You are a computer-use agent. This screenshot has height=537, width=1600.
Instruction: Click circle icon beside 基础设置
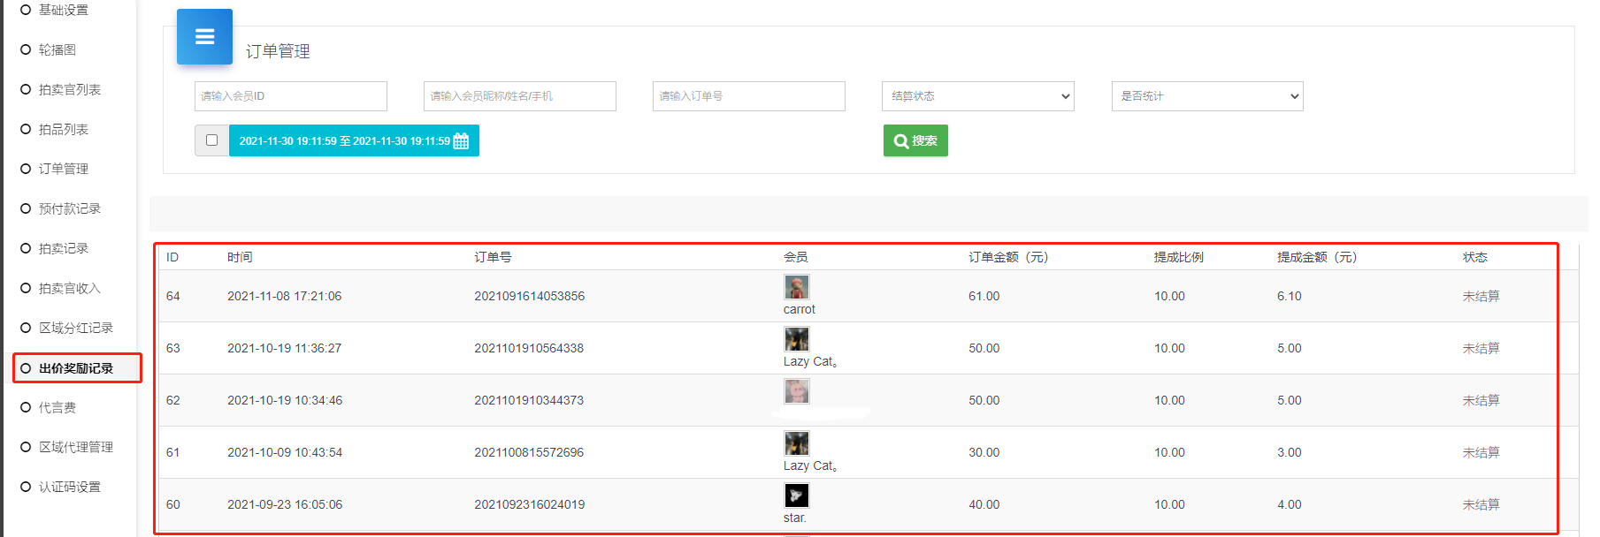26,10
